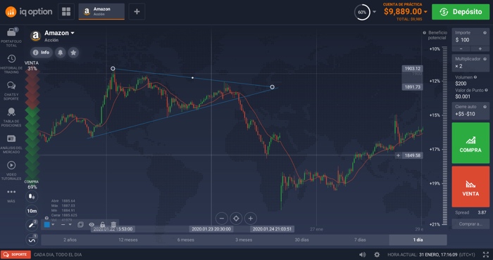This screenshot has height=260, width=493.
Task: Click the green COMPRA button
Action: click(470, 143)
